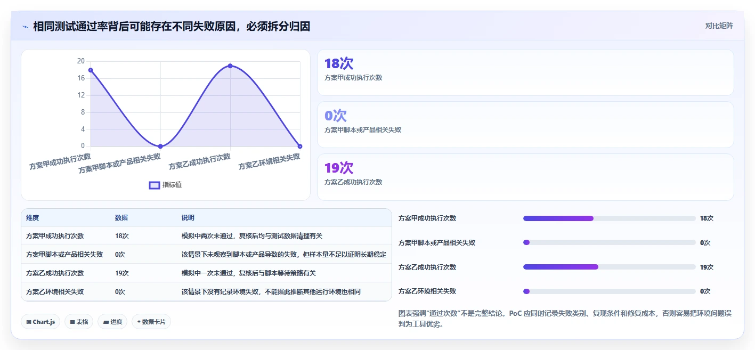Click the chart point for 方案甲脚本或产品相关失败

click(160, 146)
